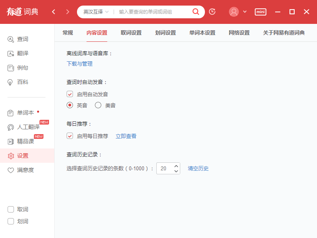Image resolution: width=317 pixels, height=238 pixels.
Task: Expand the 英汉互译 language dropdown
Action: [x=96, y=12]
